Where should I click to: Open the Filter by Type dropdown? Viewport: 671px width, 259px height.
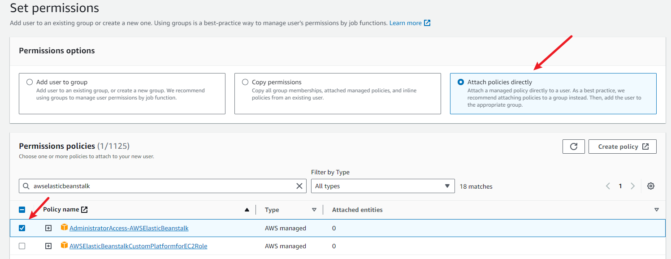(x=383, y=186)
